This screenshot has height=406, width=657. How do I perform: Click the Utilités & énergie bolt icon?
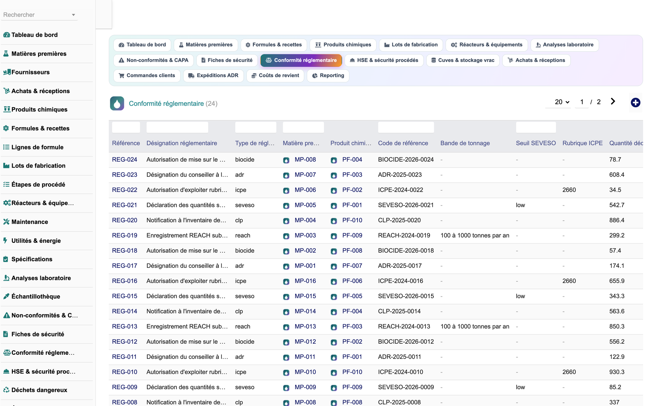[x=5, y=240]
